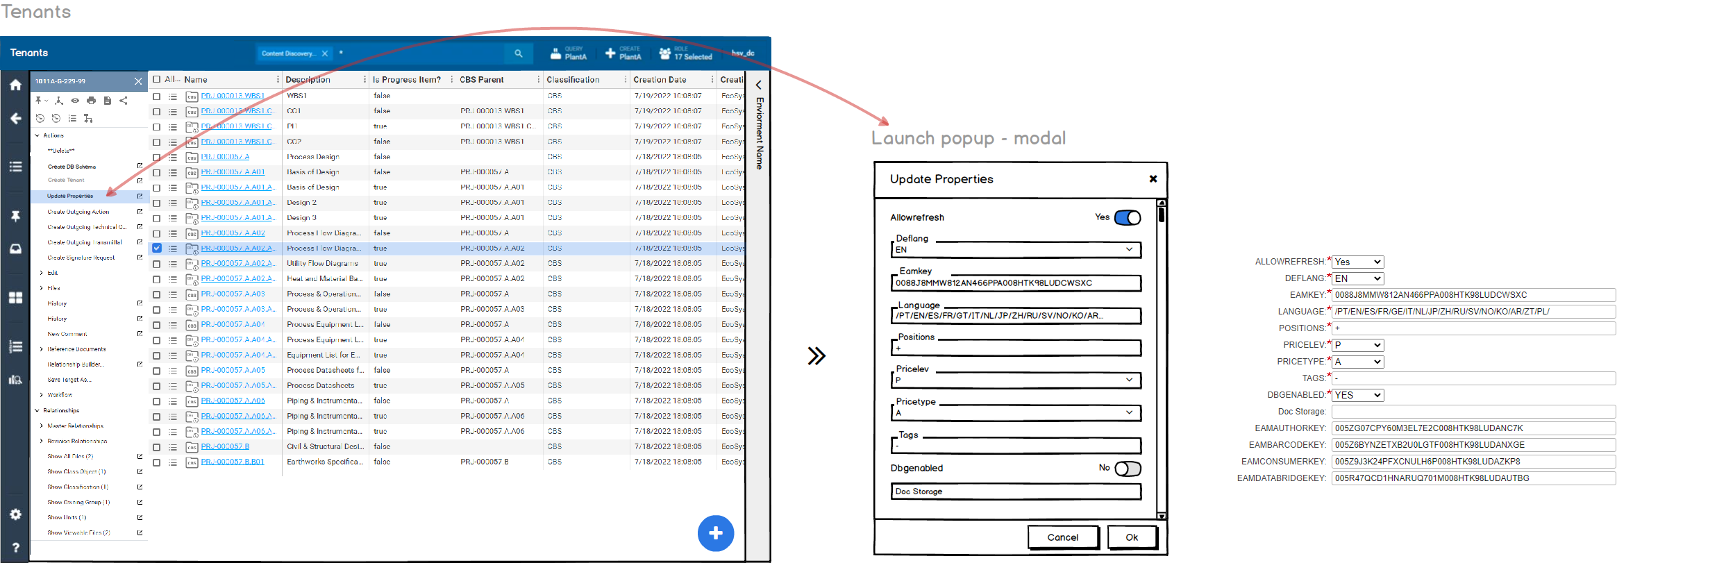
Task: Check the row for PRJ-000057.B.B01
Action: (x=157, y=462)
